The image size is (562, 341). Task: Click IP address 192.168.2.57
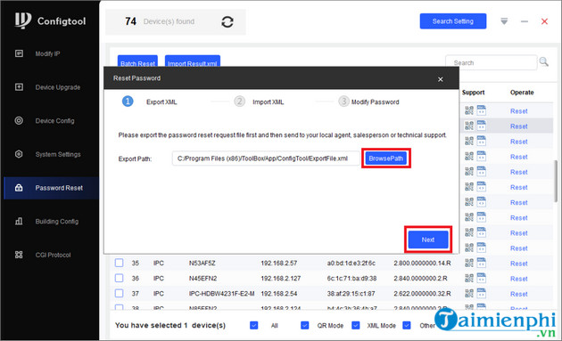tap(279, 263)
